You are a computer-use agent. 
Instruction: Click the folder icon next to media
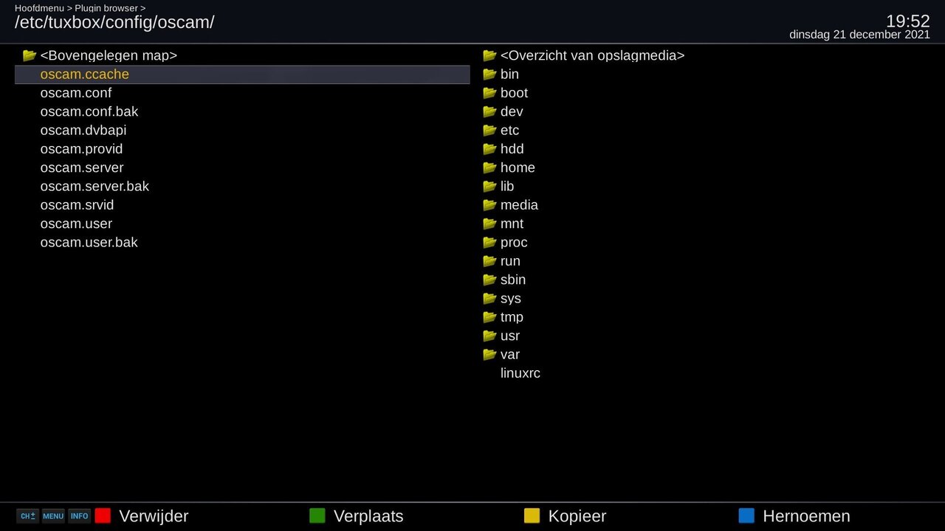(489, 204)
